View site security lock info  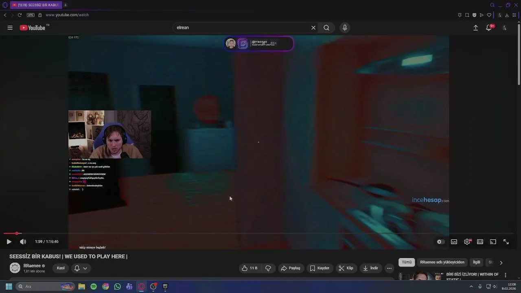pos(40,15)
